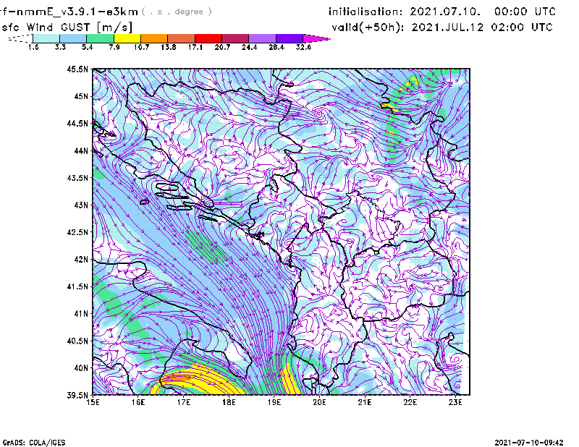The height and width of the screenshot is (447, 579).
Task: Click the legend value 7.9
Action: point(114,47)
